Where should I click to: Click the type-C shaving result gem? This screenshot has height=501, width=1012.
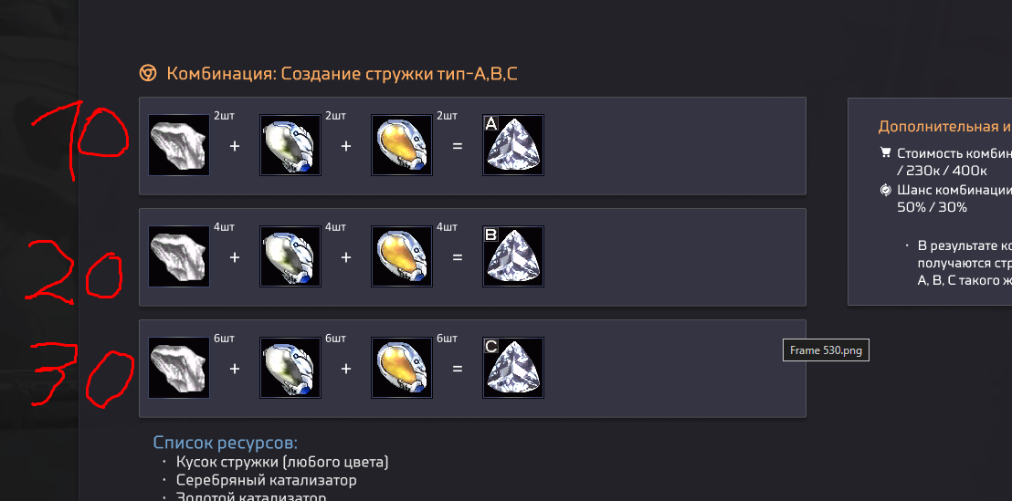pyautogui.click(x=513, y=368)
